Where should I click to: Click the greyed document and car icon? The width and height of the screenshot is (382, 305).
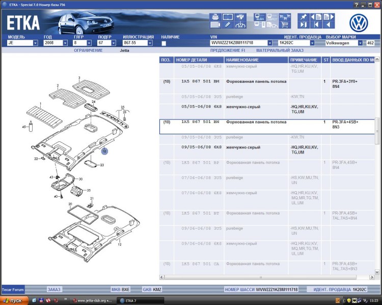coord(272,25)
